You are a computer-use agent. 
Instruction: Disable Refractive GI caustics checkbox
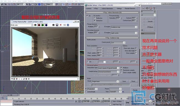(95, 20)
